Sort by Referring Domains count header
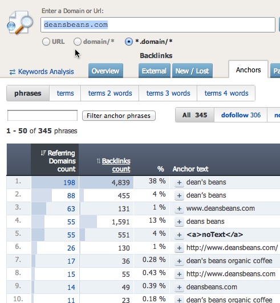Image resolution: width=280 pixels, height=303 pixels. coord(62,161)
